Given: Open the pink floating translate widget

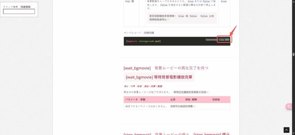Looking at the screenshot, I should [289, 107].
